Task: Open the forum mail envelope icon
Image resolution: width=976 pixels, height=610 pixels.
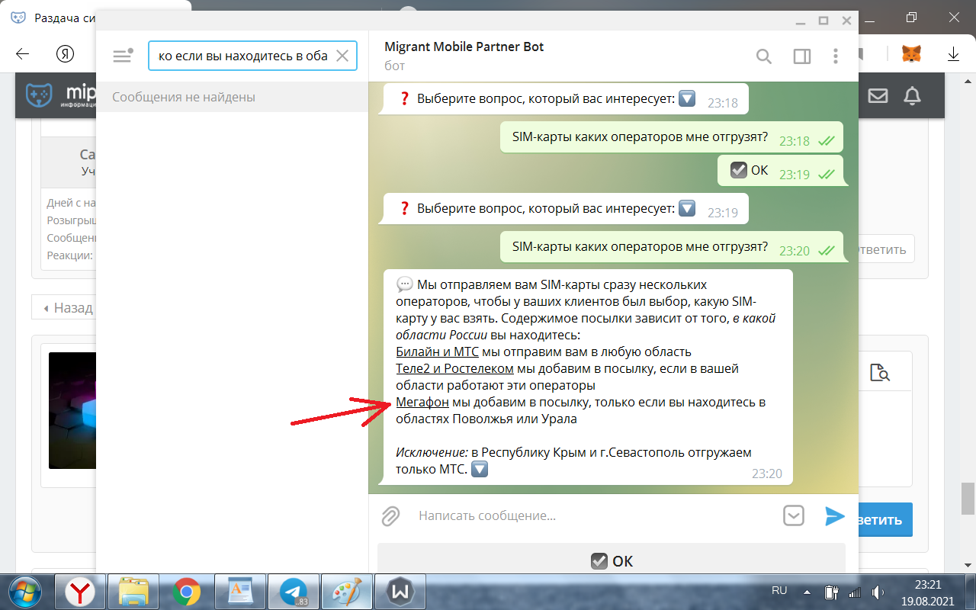Action: 878,95
